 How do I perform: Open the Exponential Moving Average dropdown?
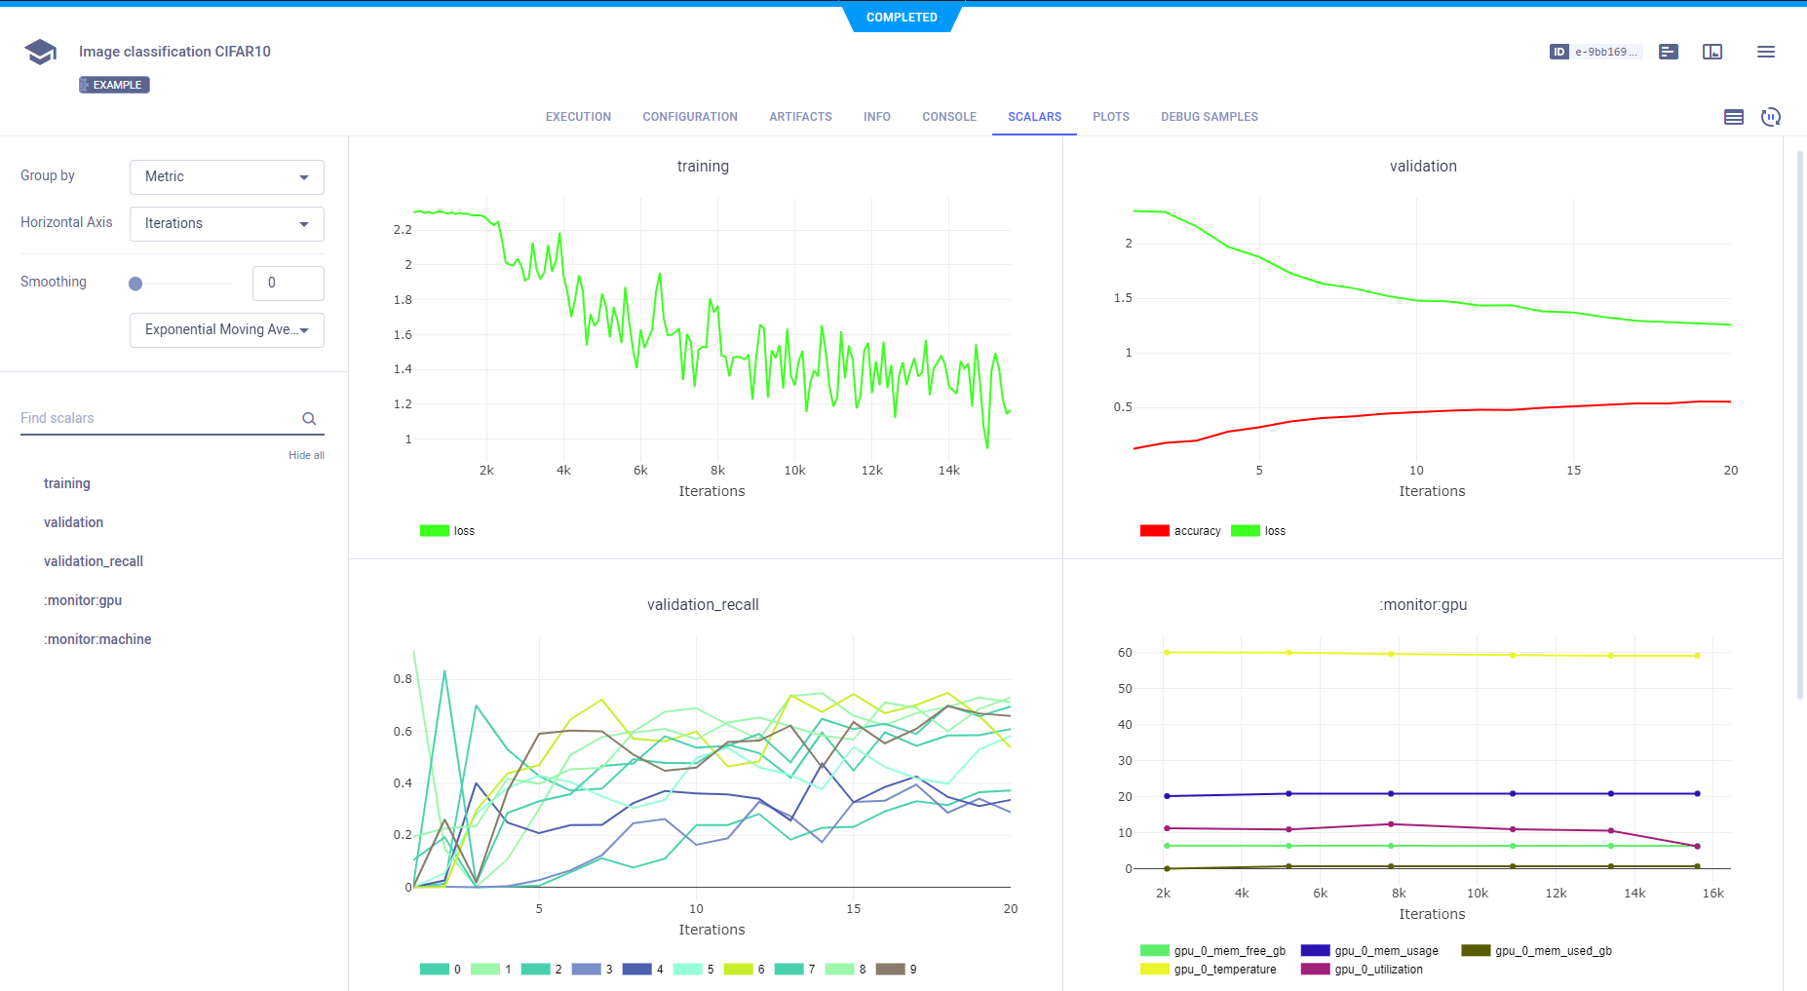[x=226, y=330]
